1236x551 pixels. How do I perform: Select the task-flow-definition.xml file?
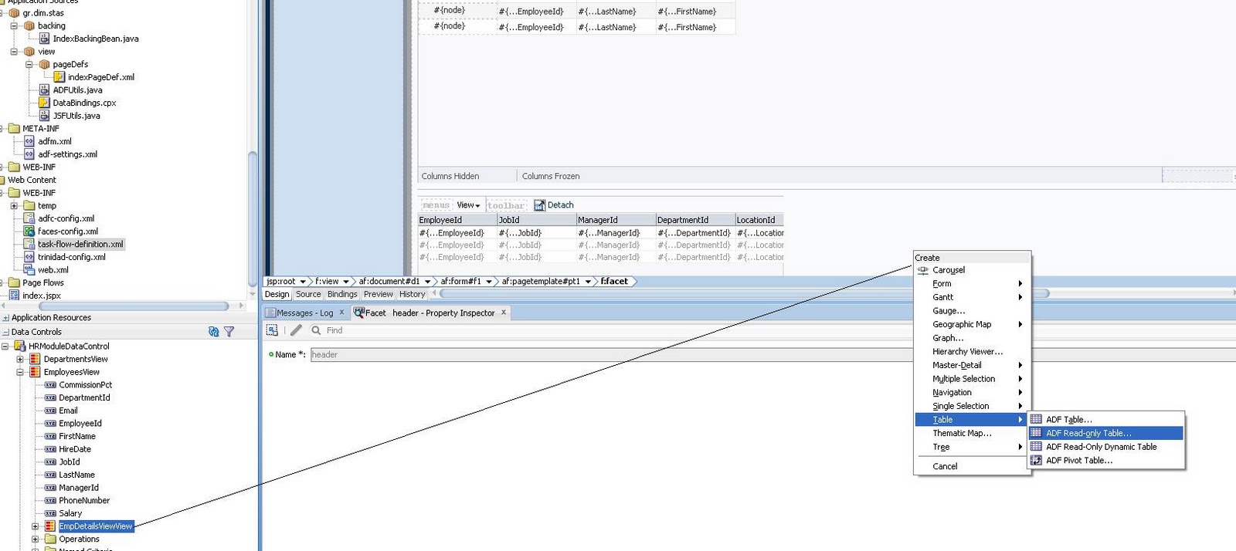tap(80, 244)
